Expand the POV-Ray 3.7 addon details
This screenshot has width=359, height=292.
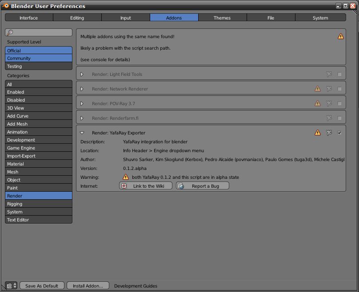tap(82, 103)
